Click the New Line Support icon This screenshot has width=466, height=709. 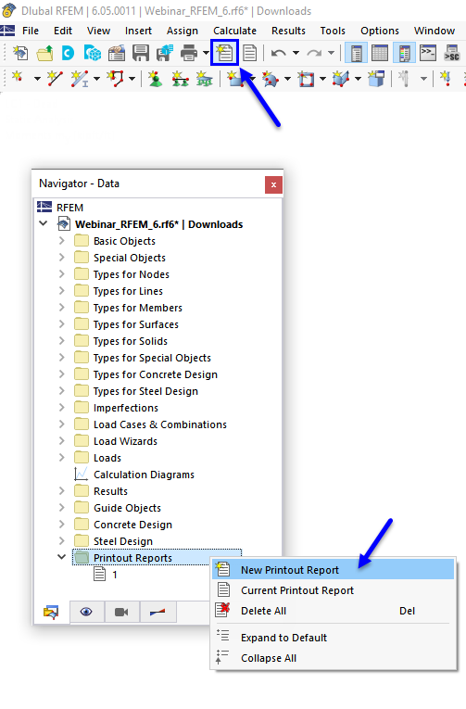click(x=180, y=79)
